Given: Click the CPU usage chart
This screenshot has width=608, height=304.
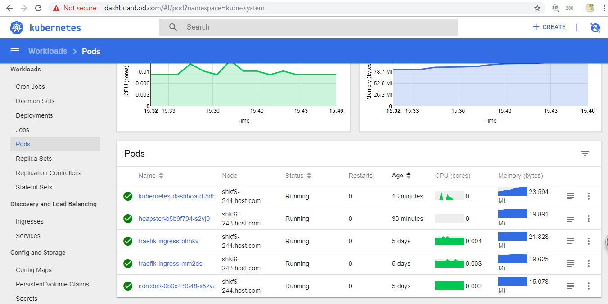Looking at the screenshot, I should point(243,85).
